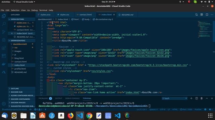
Task: Click the bootstrap.min.css CDN link
Action: point(138,65)
